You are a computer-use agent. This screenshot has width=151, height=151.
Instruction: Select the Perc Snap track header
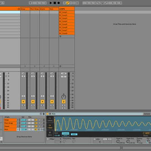(x=35, y=9)
